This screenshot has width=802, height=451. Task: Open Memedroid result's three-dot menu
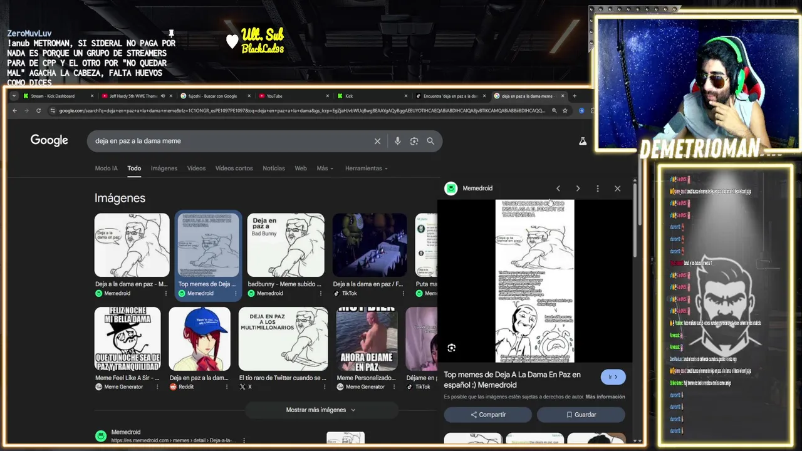click(x=244, y=440)
